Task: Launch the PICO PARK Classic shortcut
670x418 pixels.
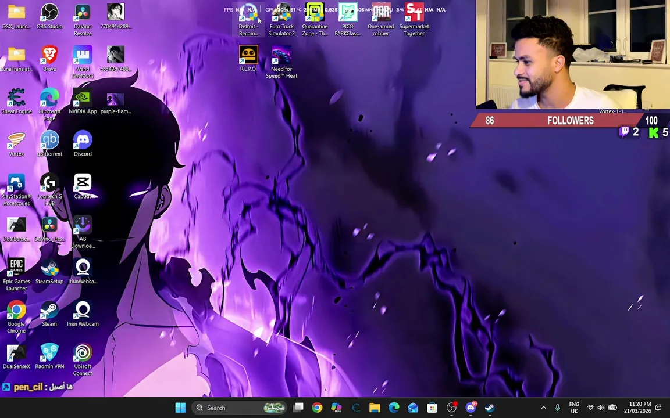Action: click(348, 20)
